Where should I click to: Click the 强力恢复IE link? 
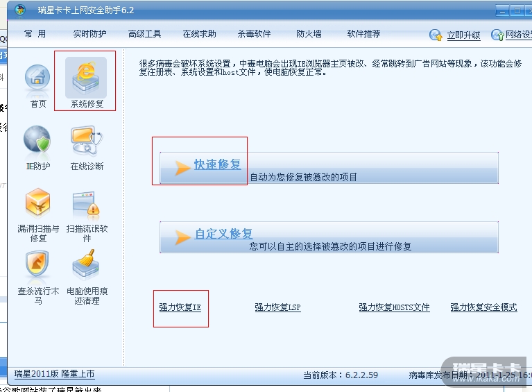point(180,307)
